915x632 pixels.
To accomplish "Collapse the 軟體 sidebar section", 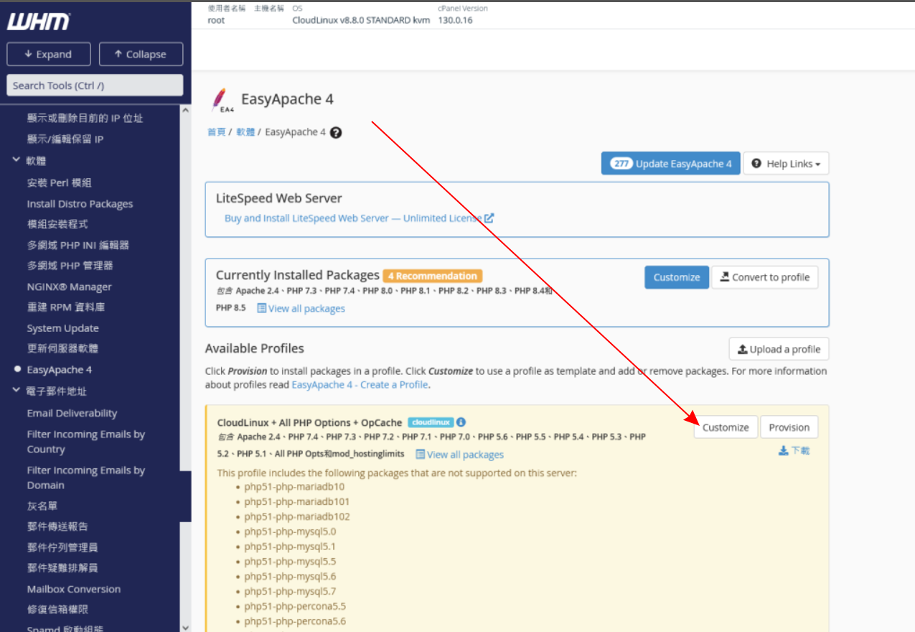I will (x=17, y=160).
